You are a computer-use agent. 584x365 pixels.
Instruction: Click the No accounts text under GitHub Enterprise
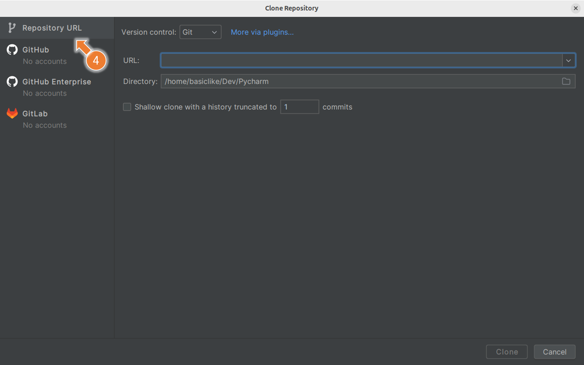tap(45, 93)
